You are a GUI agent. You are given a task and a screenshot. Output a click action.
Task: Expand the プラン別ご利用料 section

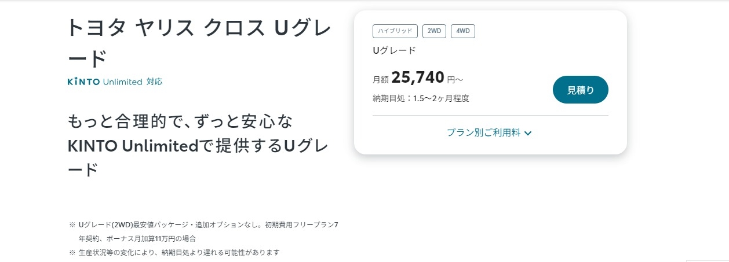pyautogui.click(x=490, y=132)
